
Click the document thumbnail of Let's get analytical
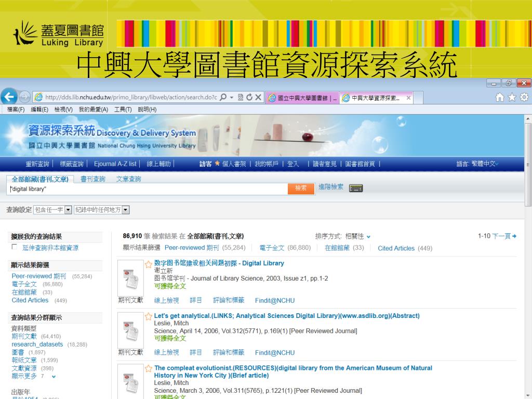[x=130, y=330]
